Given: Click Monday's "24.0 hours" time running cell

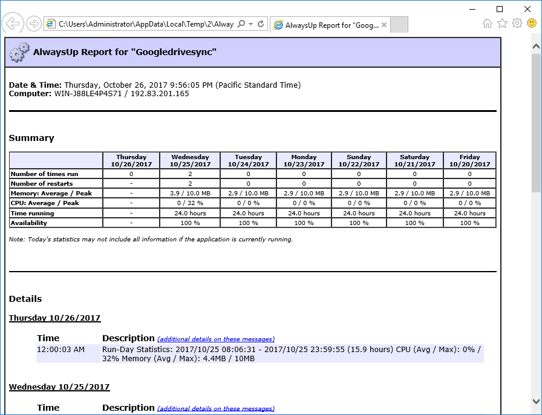Looking at the screenshot, I should pyautogui.click(x=304, y=213).
